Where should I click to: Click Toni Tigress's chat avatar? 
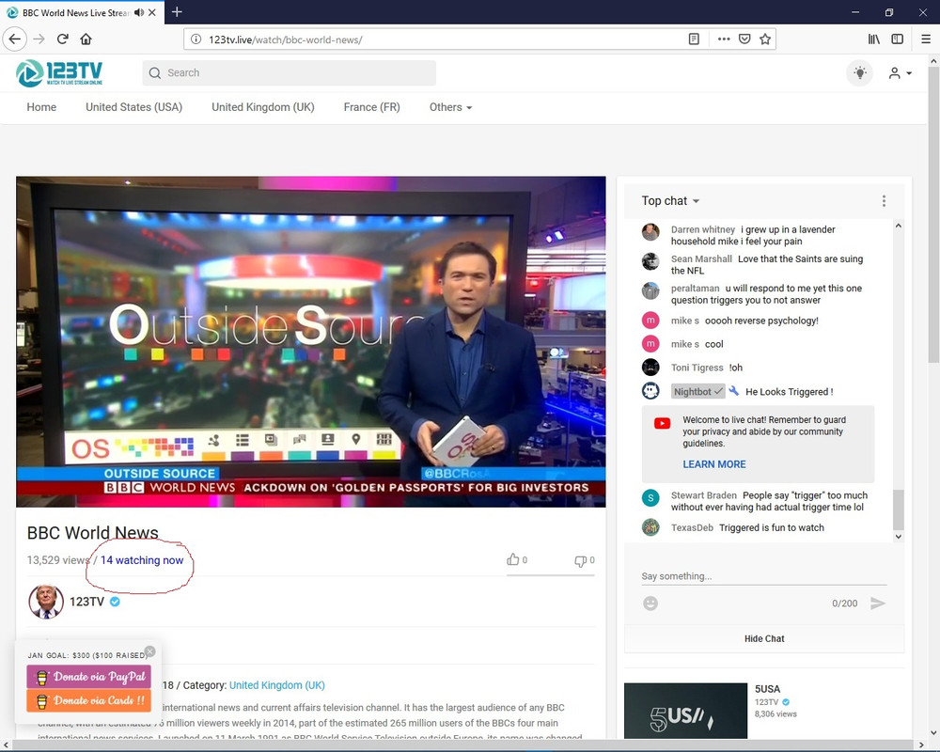click(x=650, y=367)
